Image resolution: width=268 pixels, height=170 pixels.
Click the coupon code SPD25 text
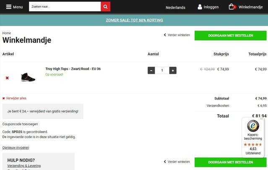[x=17, y=132]
